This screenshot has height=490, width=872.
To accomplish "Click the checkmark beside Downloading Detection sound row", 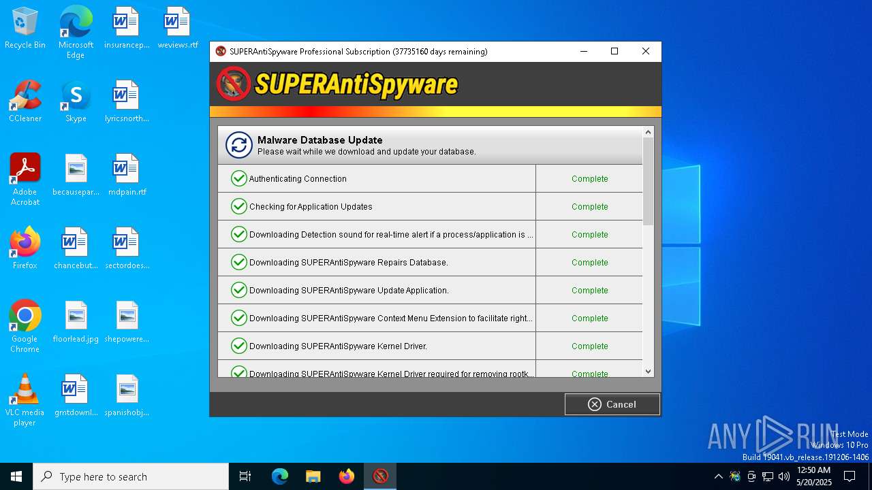I will coord(238,234).
